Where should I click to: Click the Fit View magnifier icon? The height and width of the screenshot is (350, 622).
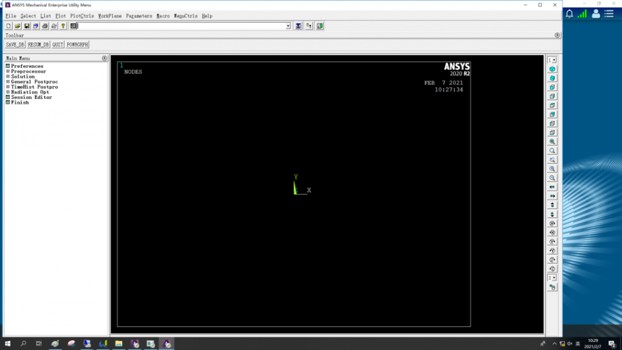(x=552, y=142)
